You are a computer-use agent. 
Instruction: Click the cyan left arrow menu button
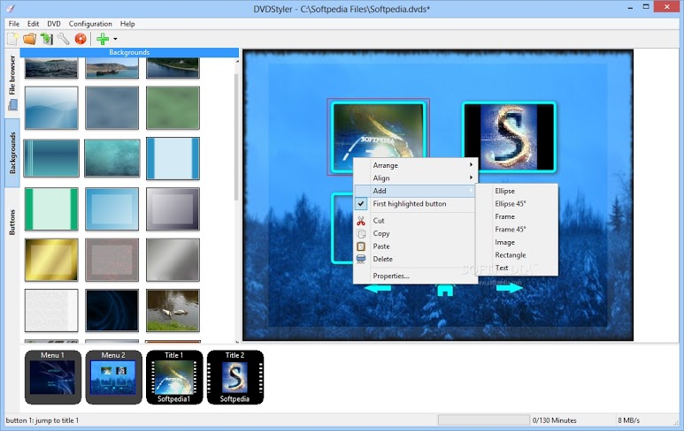[x=377, y=289]
